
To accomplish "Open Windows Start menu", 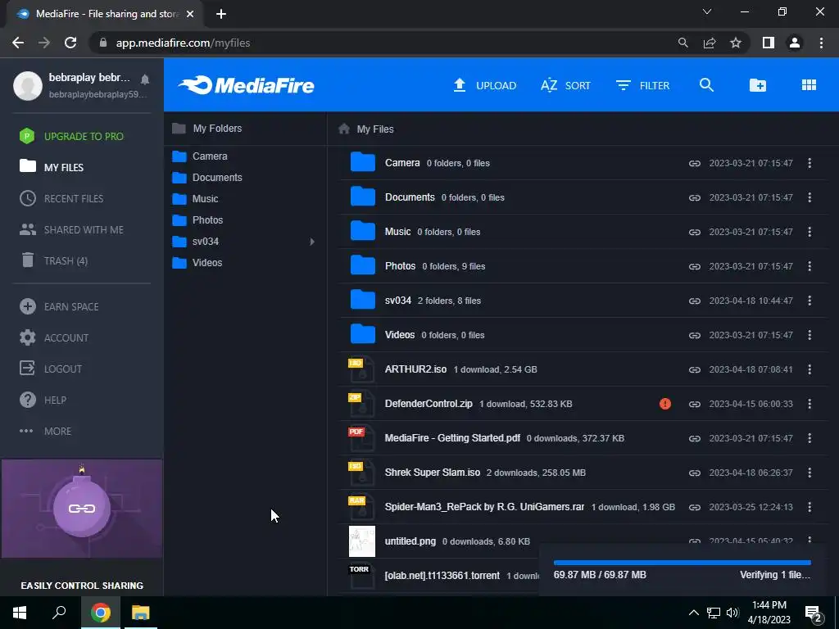I will (x=20, y=613).
